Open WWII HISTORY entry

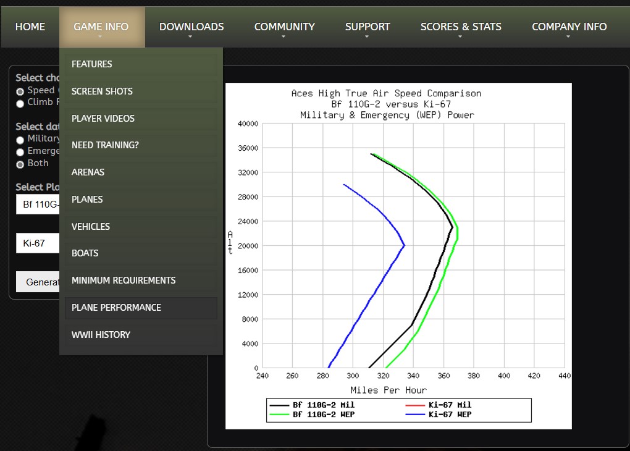pos(141,335)
